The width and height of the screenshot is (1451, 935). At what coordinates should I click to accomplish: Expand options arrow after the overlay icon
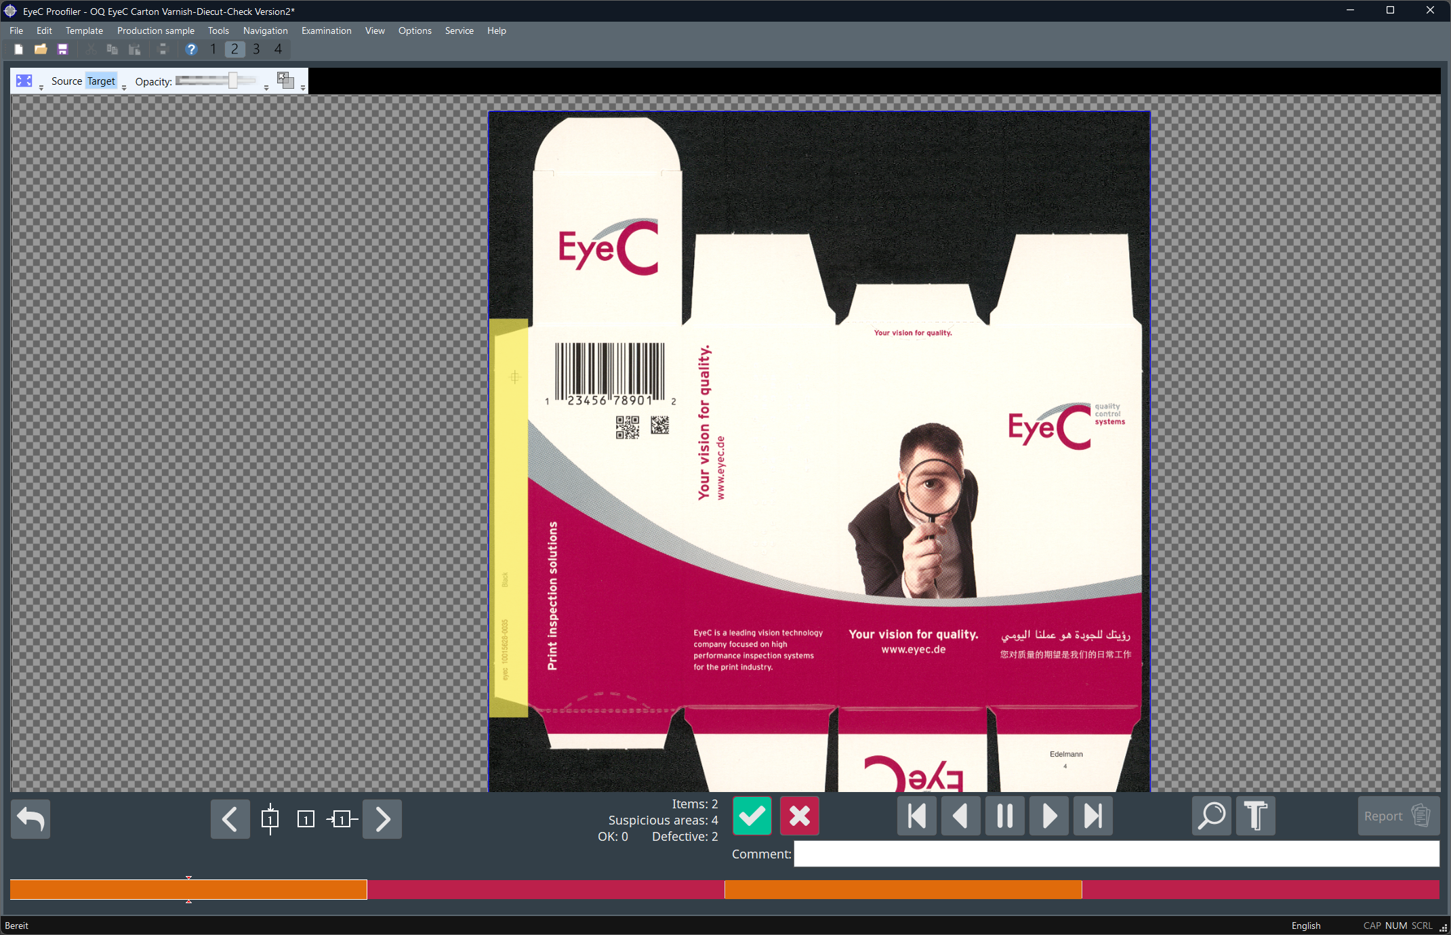click(303, 87)
